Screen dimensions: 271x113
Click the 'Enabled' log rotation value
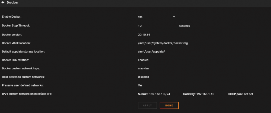click(x=143, y=60)
